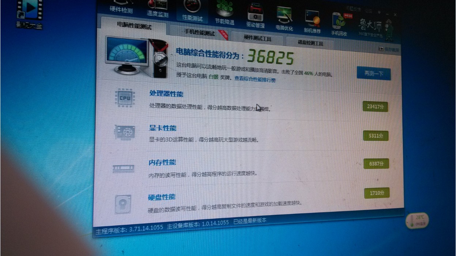Click the 23417分 processor score badge
This screenshot has width=456, height=256.
(375, 107)
